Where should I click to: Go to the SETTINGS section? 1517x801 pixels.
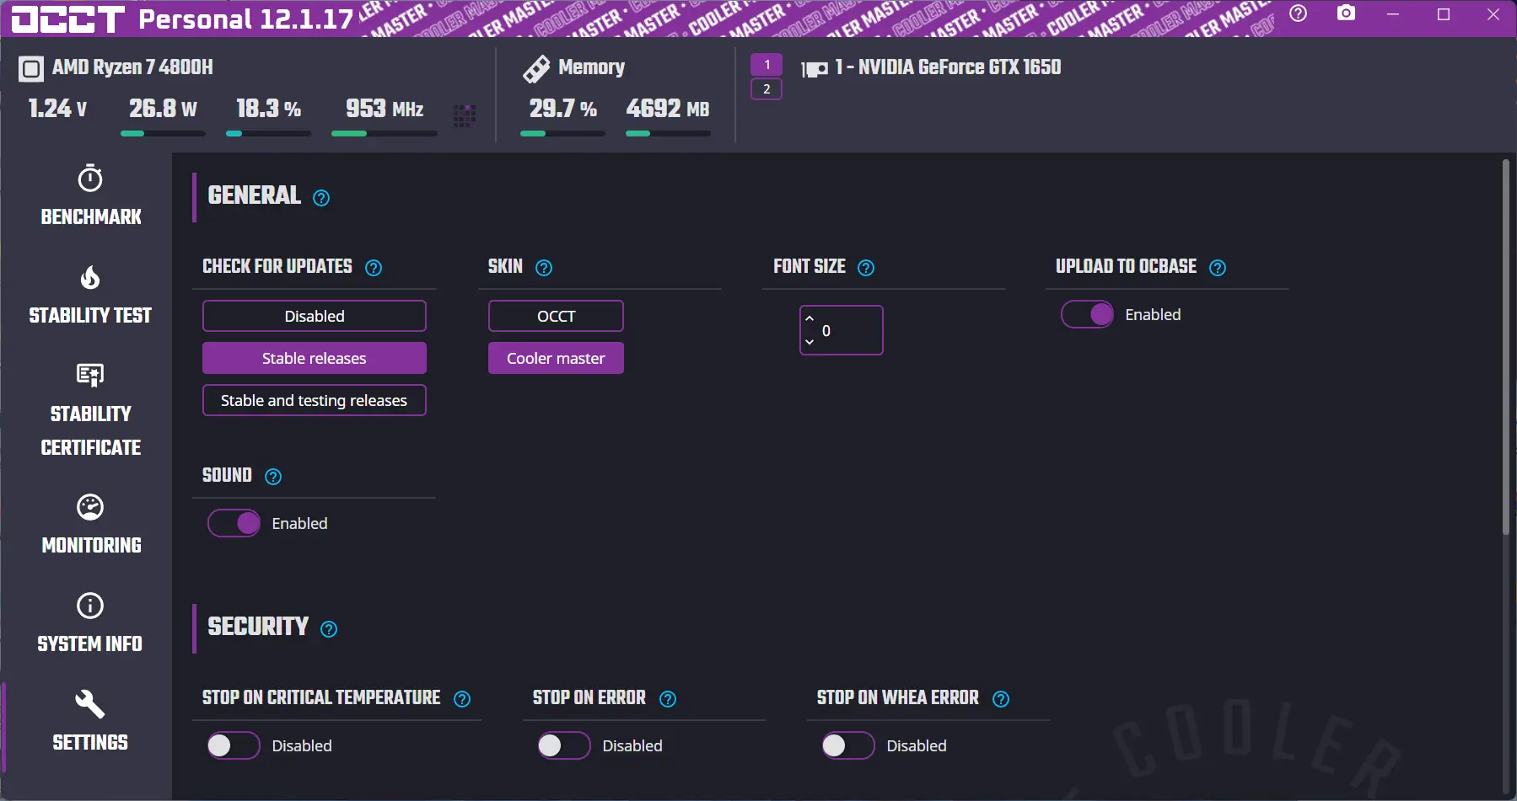click(90, 743)
